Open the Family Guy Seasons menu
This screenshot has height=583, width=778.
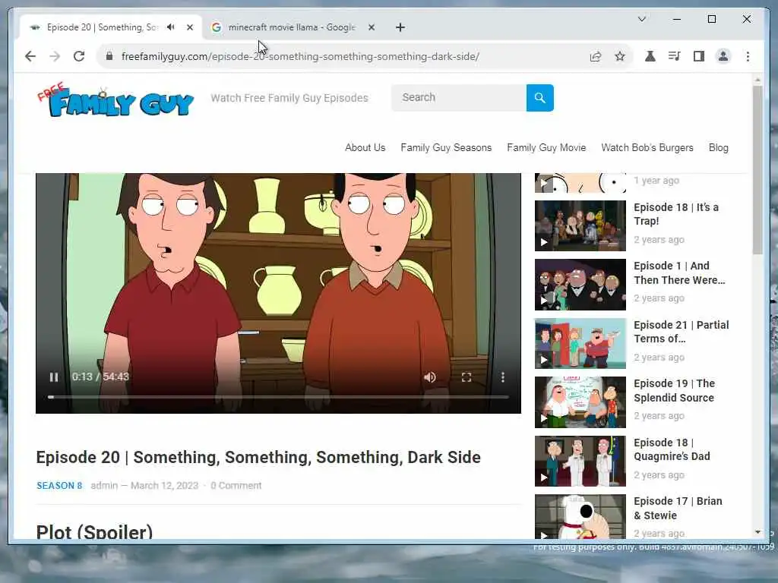click(x=446, y=148)
